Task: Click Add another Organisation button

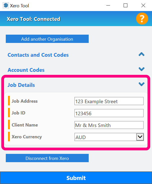Action: (47, 39)
